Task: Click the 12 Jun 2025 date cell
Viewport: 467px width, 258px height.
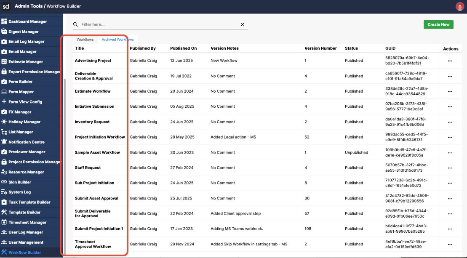Action: click(x=181, y=61)
